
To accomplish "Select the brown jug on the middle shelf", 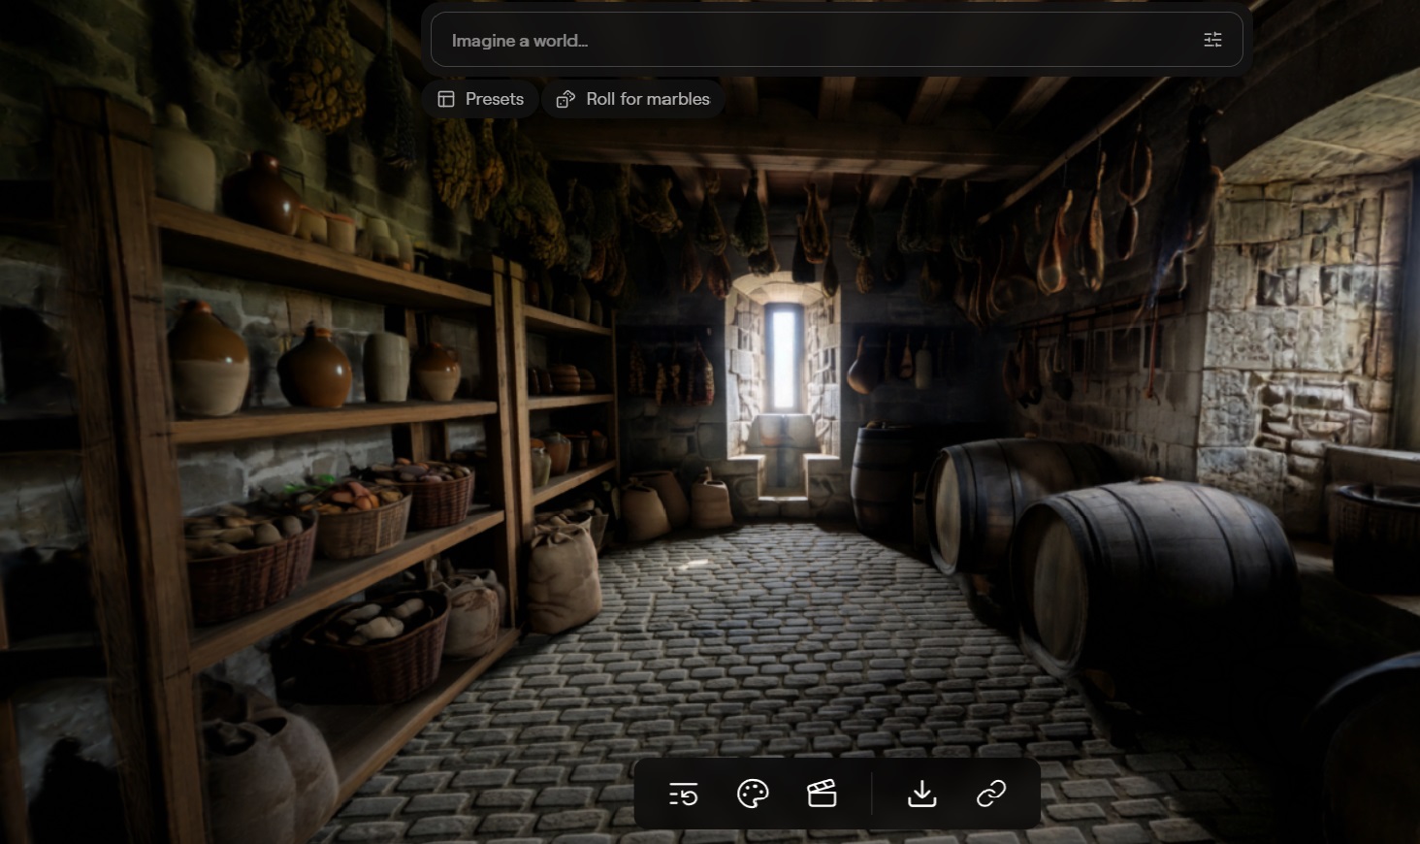I will click(x=314, y=367).
